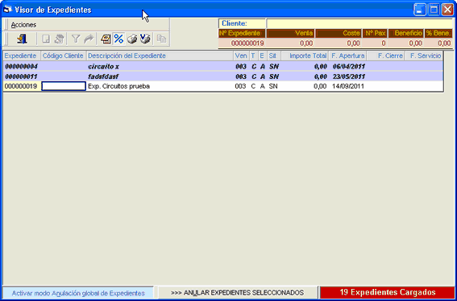
Task: Click opening date 23/05/2011
Action: [349, 76]
